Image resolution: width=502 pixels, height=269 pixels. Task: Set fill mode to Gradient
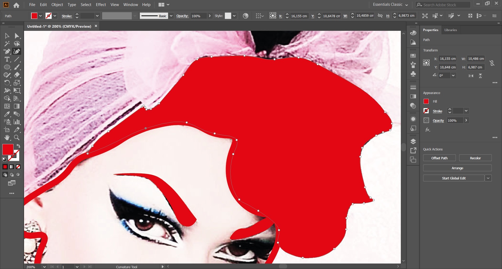point(12,167)
